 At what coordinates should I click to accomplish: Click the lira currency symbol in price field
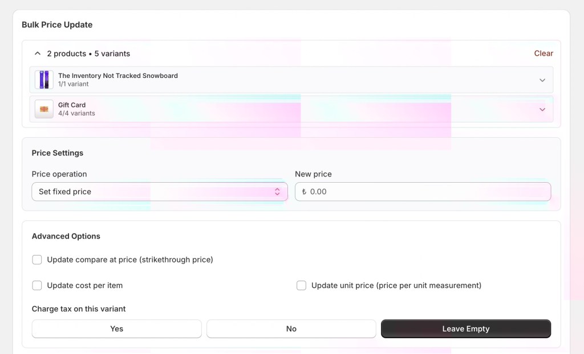(304, 192)
